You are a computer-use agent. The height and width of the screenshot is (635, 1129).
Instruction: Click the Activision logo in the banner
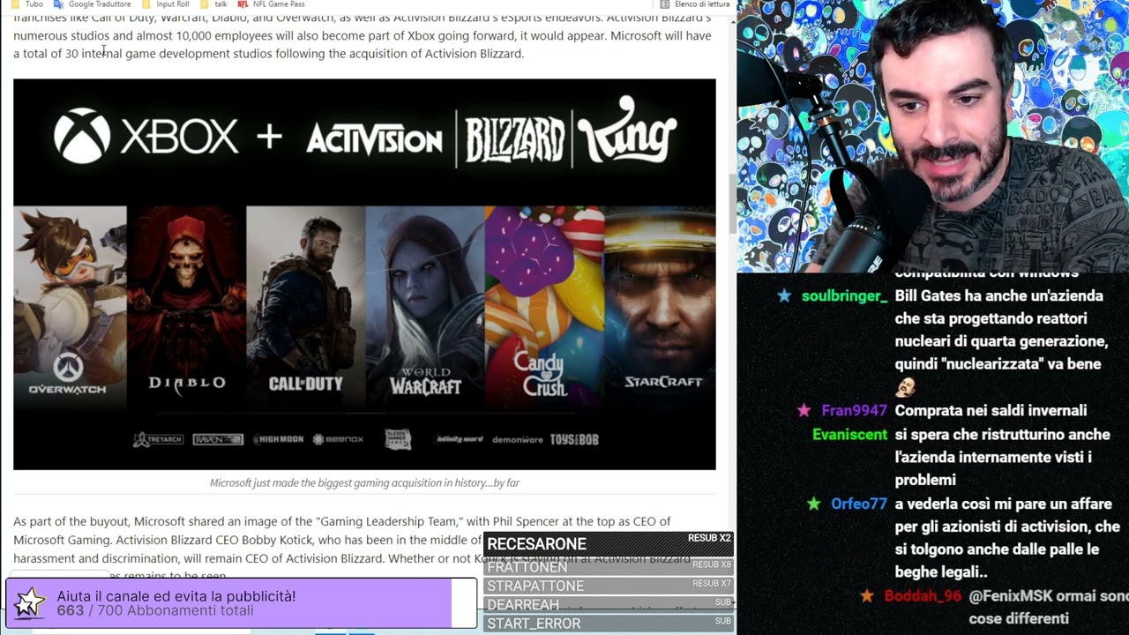coord(374,139)
